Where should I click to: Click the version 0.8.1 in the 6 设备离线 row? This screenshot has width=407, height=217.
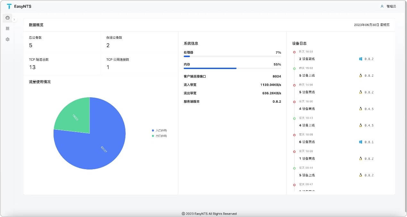pyautogui.click(x=369, y=142)
